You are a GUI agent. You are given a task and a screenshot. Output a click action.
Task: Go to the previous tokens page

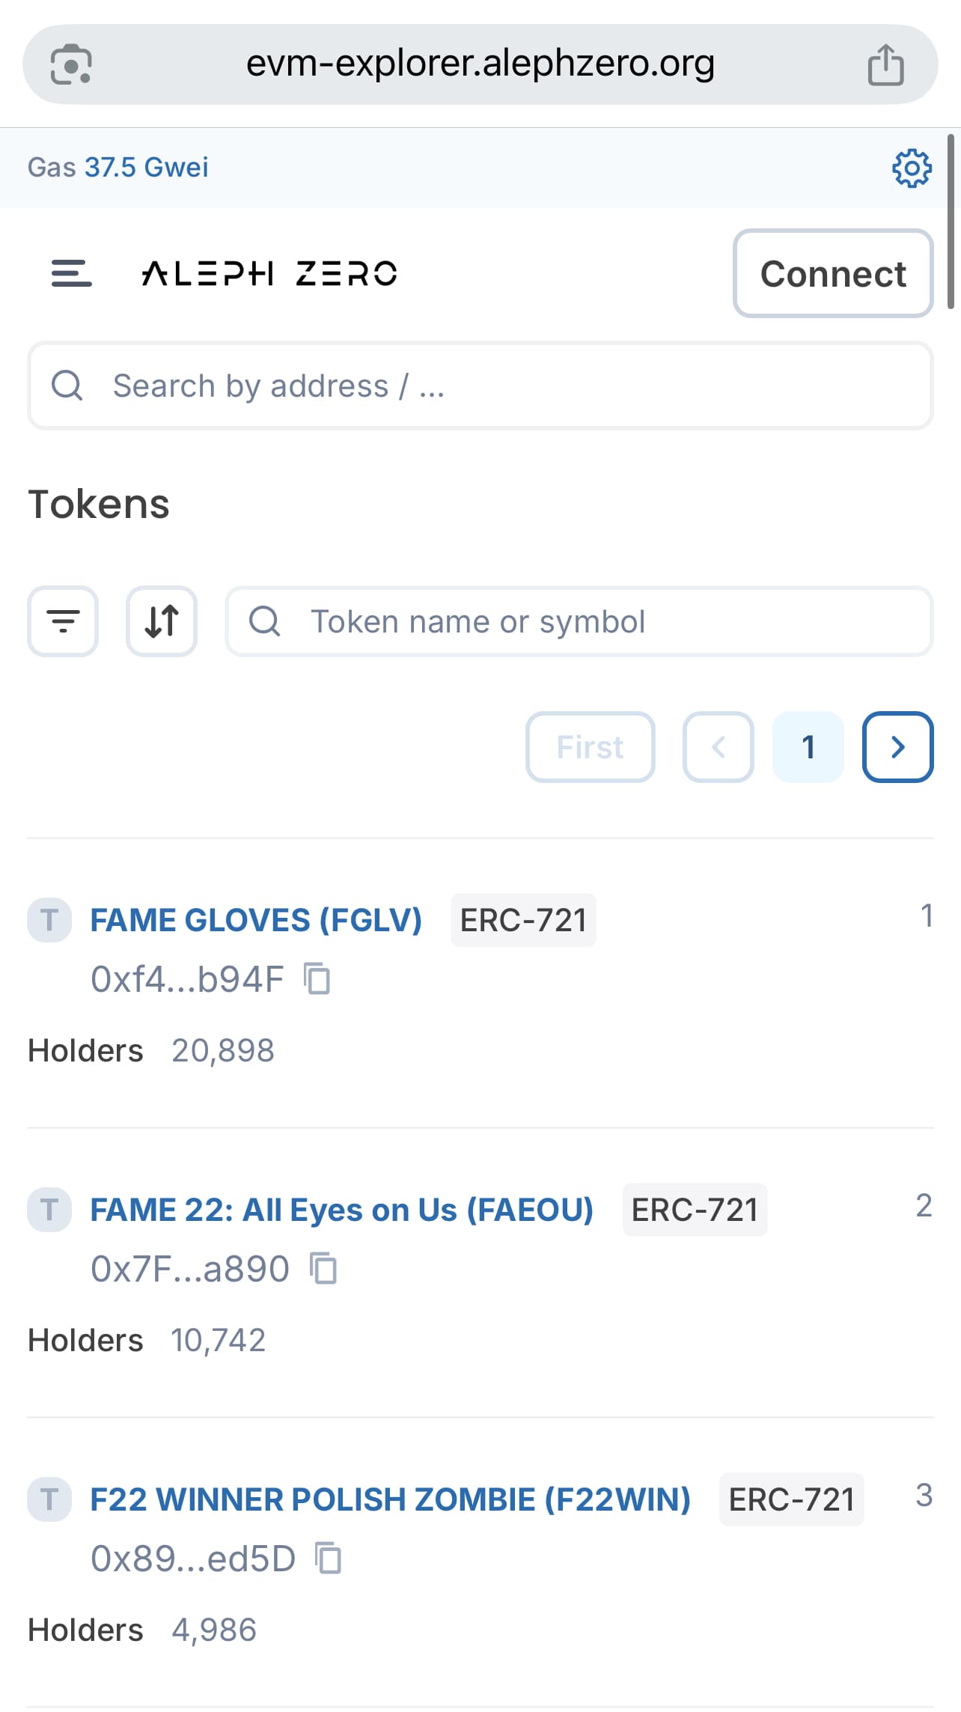(718, 747)
